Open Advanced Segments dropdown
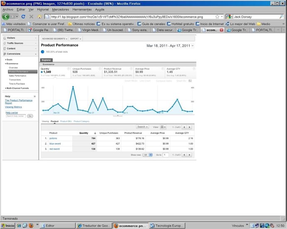This screenshot has width=287, height=229. [54, 39]
